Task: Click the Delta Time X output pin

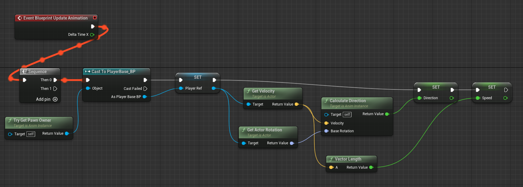Action: [92, 35]
